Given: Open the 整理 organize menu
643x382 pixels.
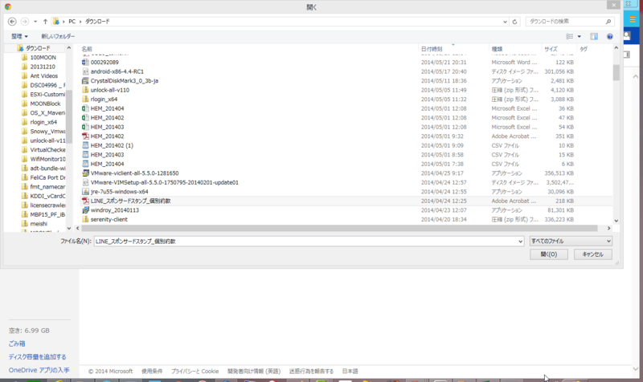Looking at the screenshot, I should point(19,36).
